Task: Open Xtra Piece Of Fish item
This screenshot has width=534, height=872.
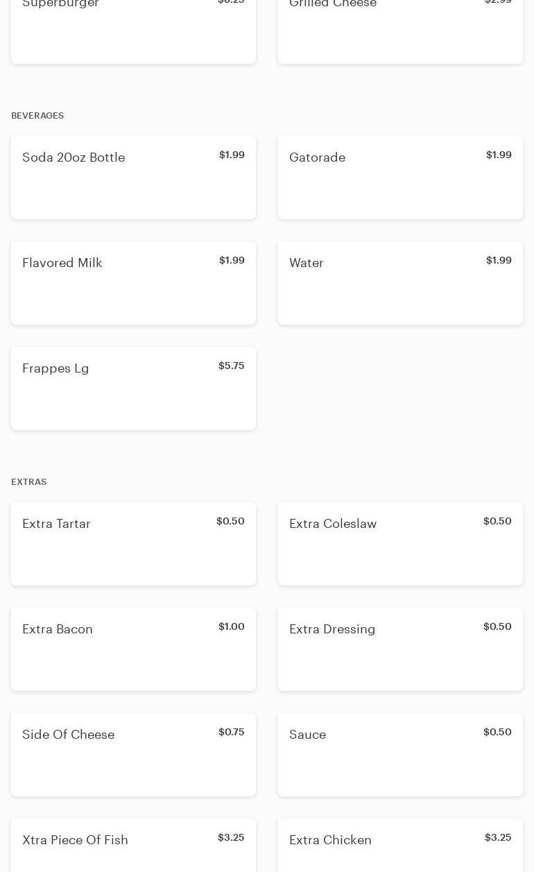Action: tap(133, 846)
